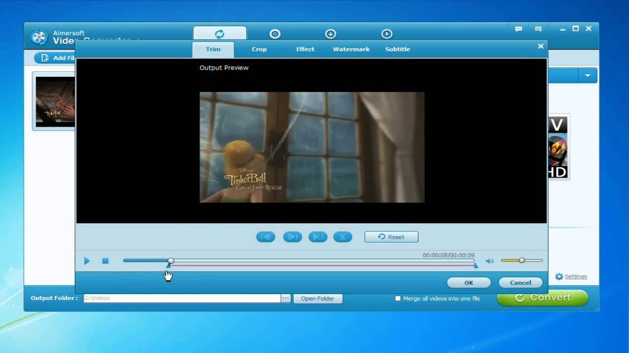This screenshot has width=629, height=353.
Task: Click the Output Preview video frame
Action: pos(312,147)
